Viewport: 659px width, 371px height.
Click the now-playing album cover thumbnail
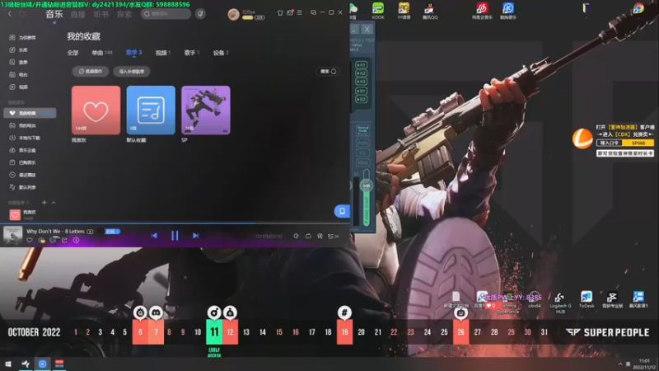pyautogui.click(x=12, y=236)
